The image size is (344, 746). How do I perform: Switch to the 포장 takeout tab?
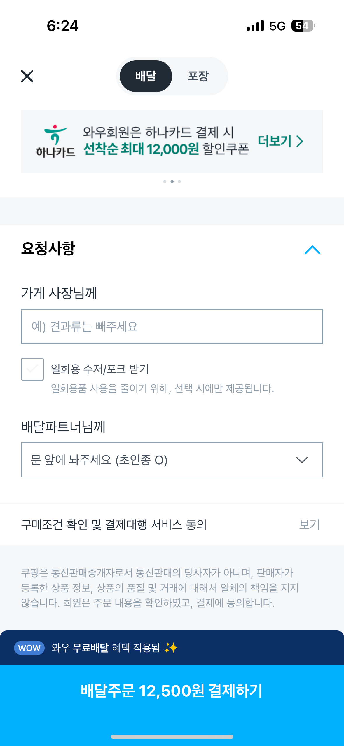pos(198,76)
